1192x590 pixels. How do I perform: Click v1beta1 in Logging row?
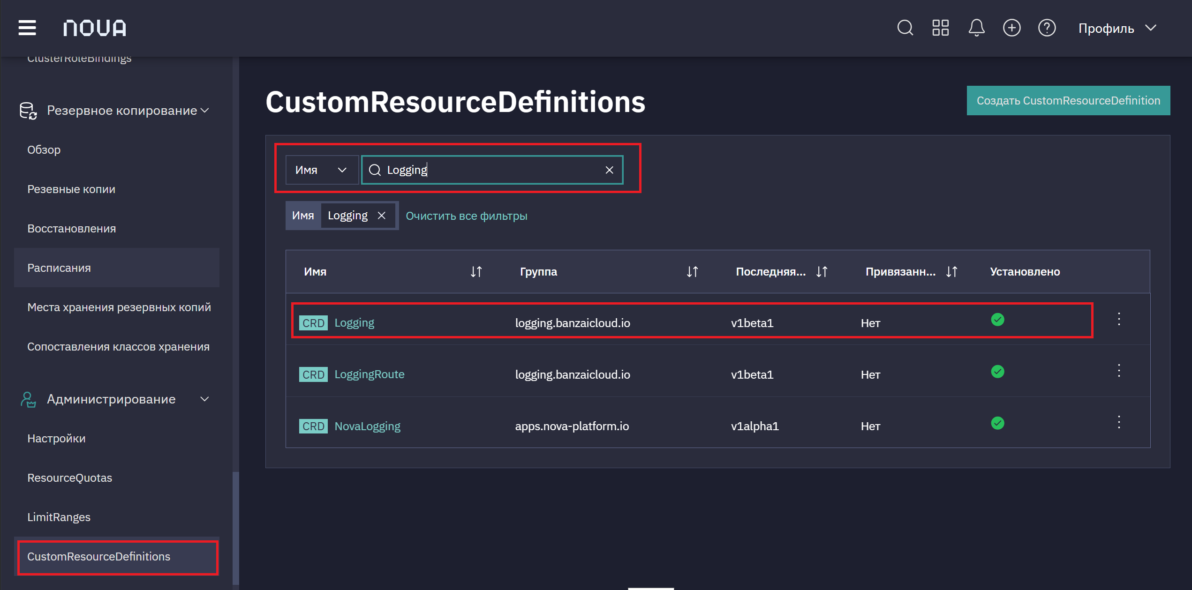click(752, 323)
